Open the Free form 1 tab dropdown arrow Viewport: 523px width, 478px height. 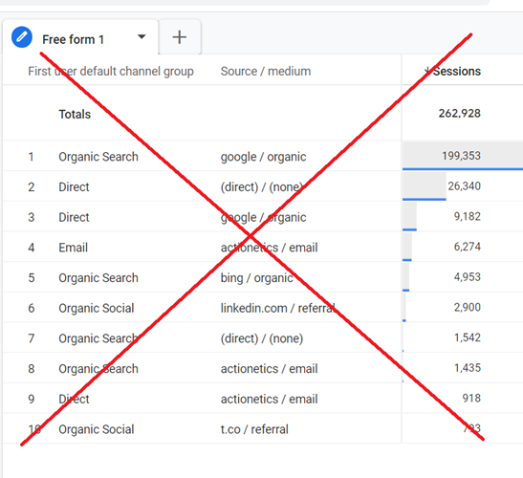[142, 36]
